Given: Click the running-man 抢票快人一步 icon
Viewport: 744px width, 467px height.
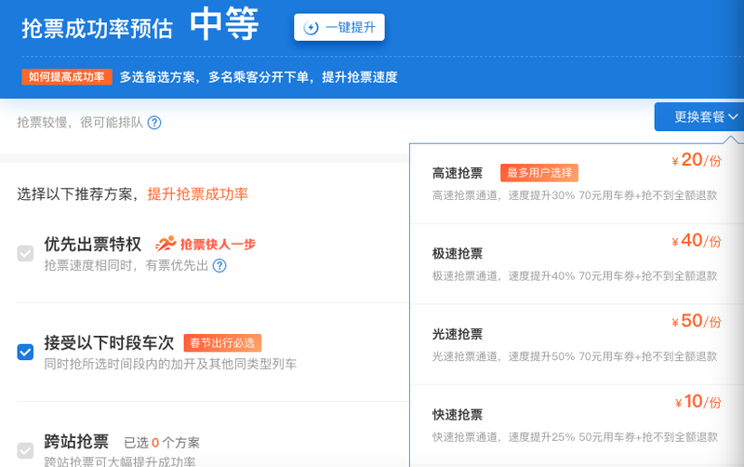Looking at the screenshot, I should (166, 244).
